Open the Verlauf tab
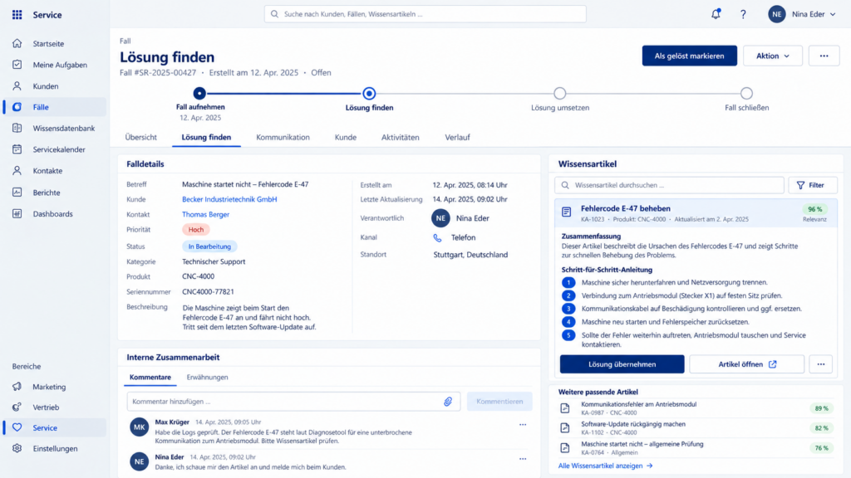851x478 pixels. [458, 137]
